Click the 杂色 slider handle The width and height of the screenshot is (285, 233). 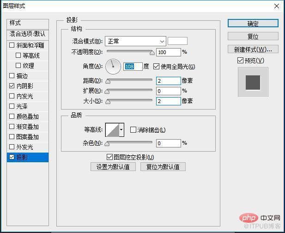pos(107,144)
